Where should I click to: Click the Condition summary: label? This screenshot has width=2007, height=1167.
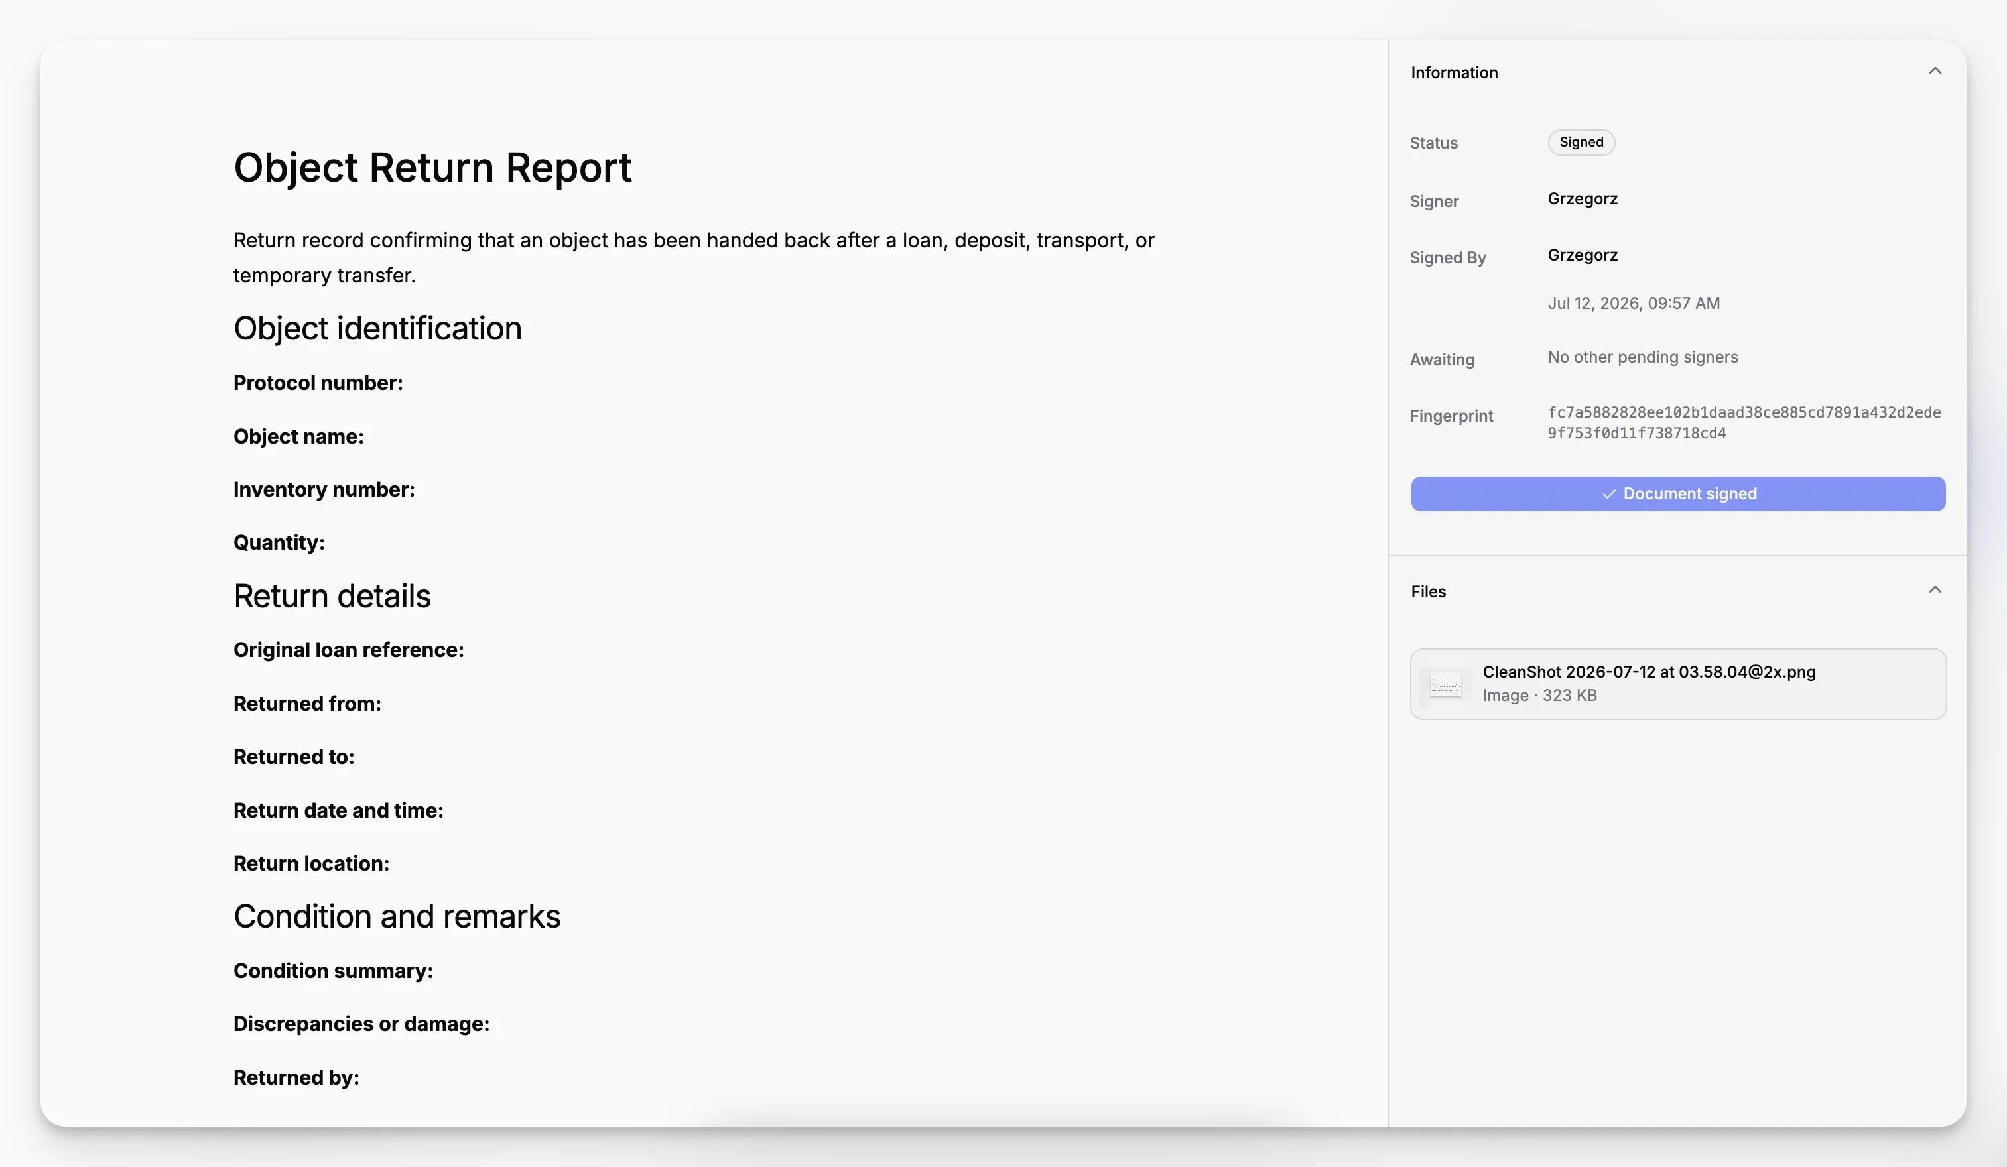pos(333,971)
